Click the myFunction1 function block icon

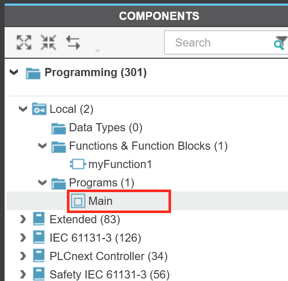click(78, 164)
